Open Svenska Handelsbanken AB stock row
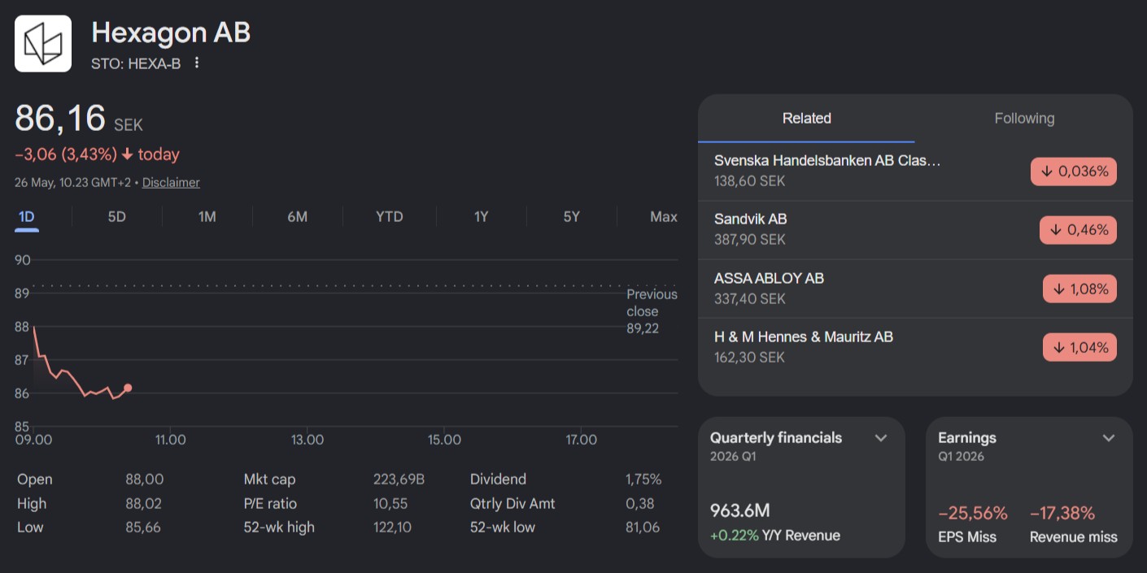 coord(915,171)
